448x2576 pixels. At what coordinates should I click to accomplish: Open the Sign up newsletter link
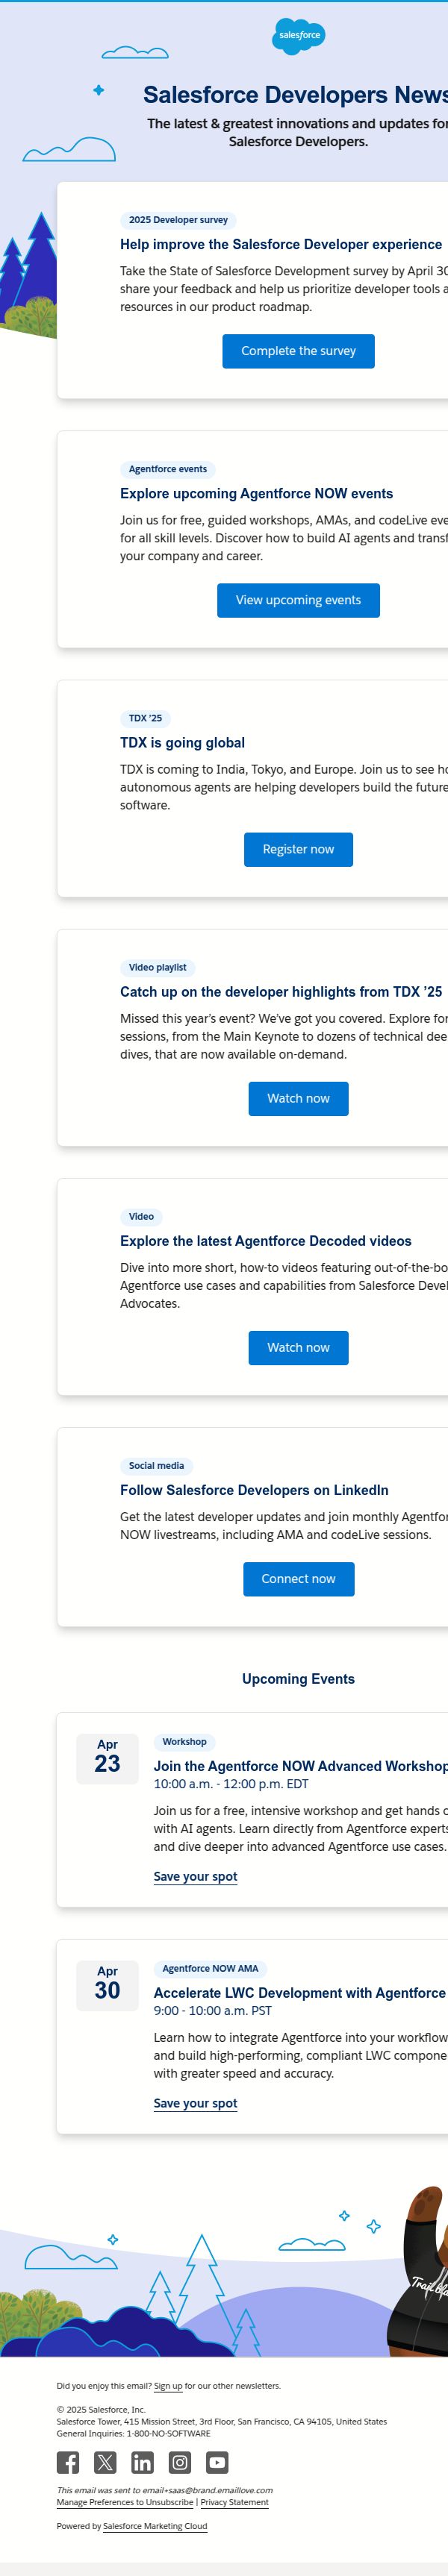point(168,2386)
